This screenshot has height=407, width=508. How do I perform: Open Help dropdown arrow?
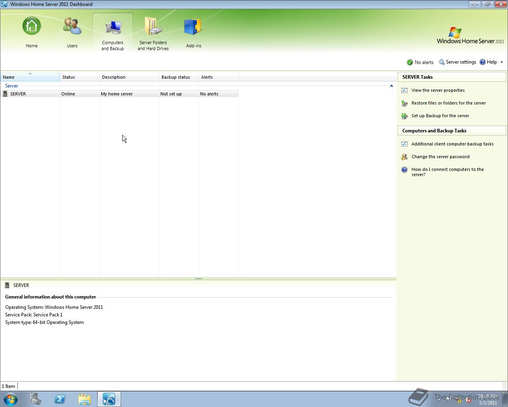click(502, 62)
